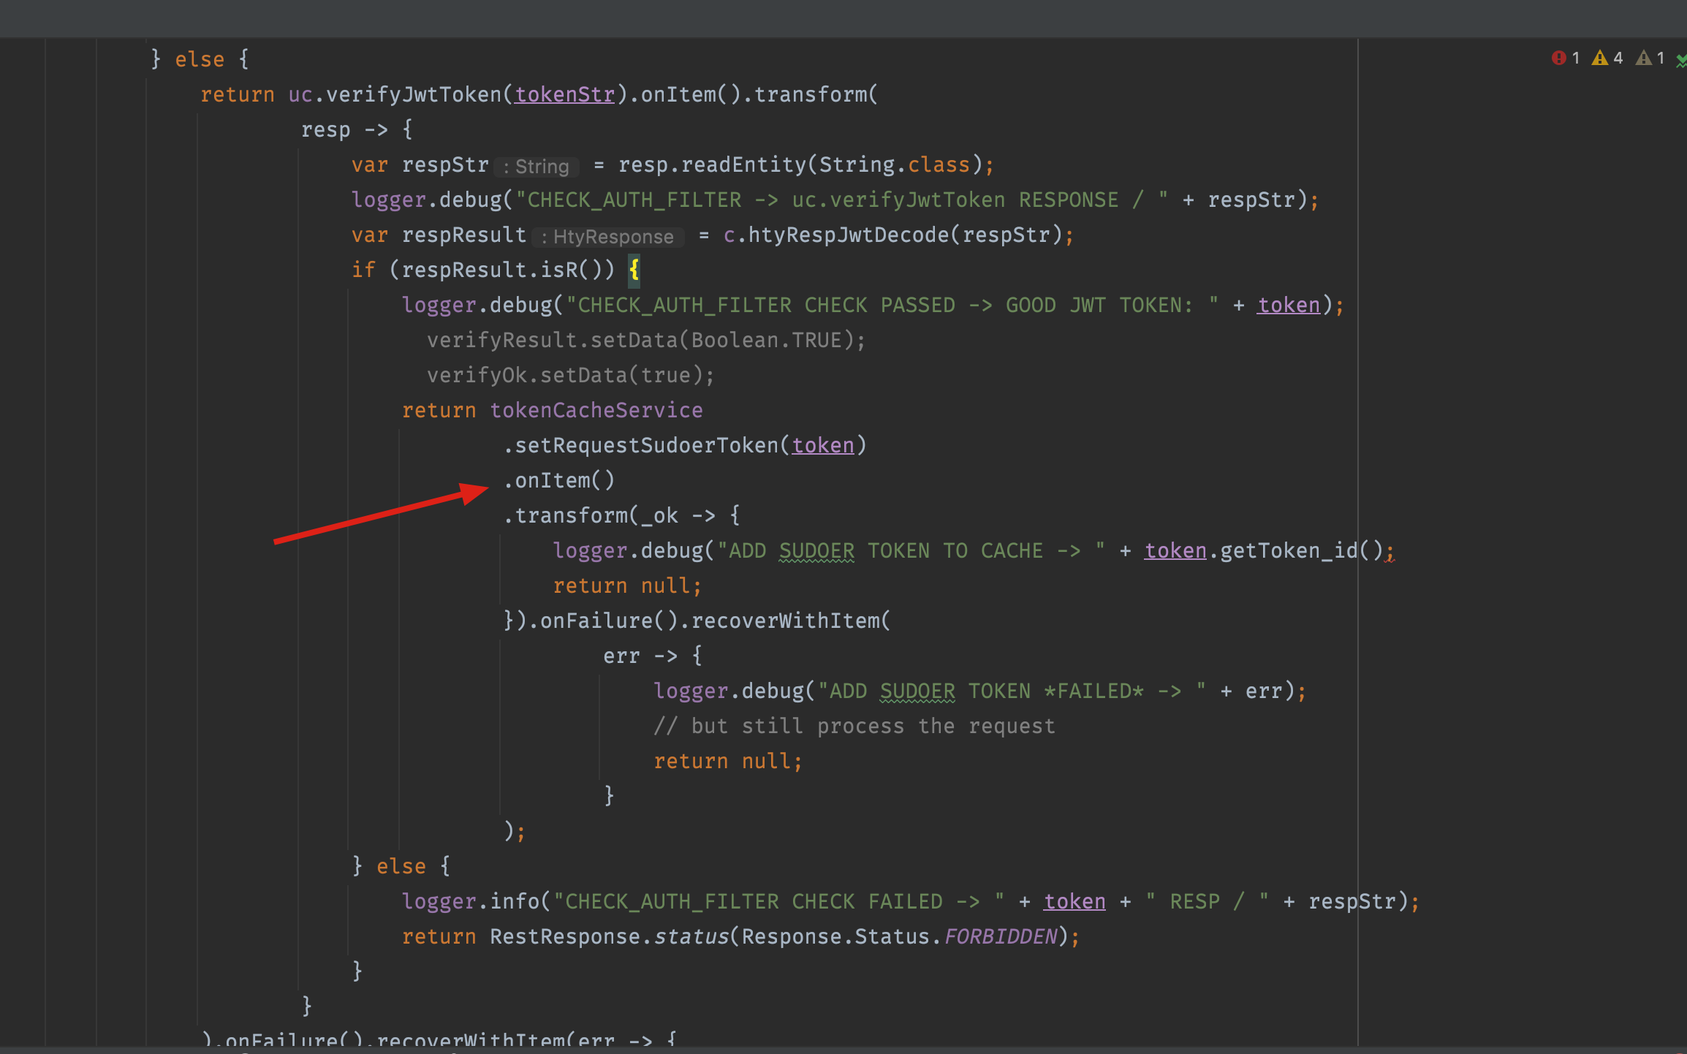Image resolution: width=1687 pixels, height=1054 pixels.
Task: Click the htyRespJwtDecode method call
Action: click(848, 235)
